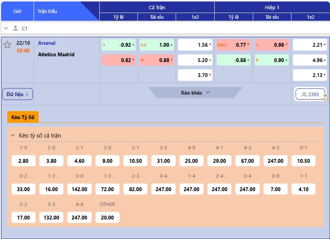
Task: Select the 1-1 score odds 4.10
Action: (303, 189)
